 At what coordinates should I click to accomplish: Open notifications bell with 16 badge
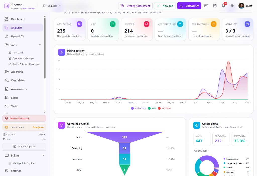tap(223, 6)
